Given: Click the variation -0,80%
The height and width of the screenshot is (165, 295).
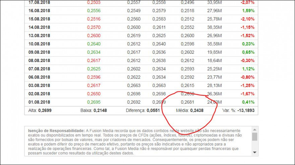Looking at the screenshot, I should pyautogui.click(x=248, y=77).
